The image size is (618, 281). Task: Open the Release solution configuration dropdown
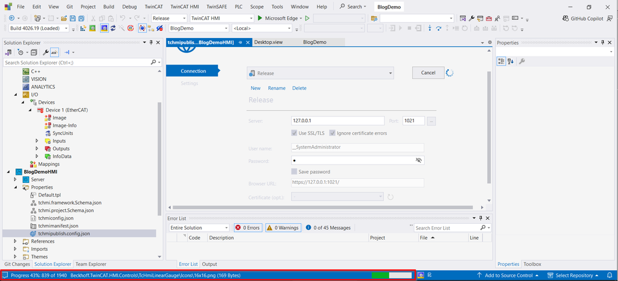(169, 18)
